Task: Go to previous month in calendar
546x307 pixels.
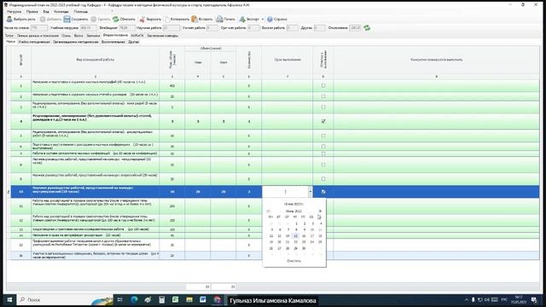Action: click(x=268, y=211)
